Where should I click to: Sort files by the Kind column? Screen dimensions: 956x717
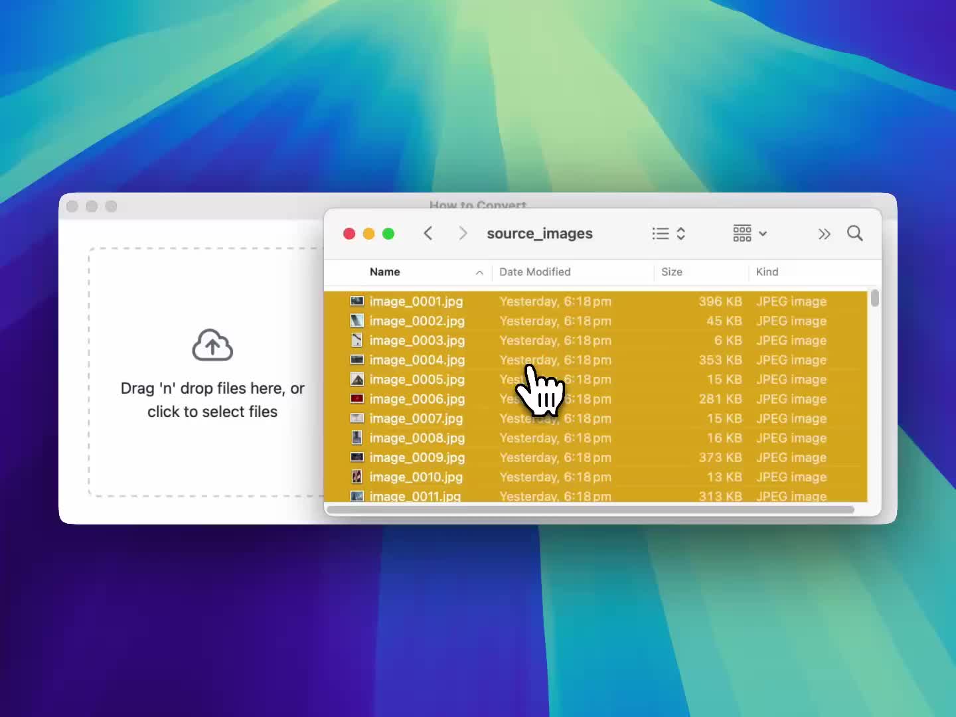(x=767, y=272)
